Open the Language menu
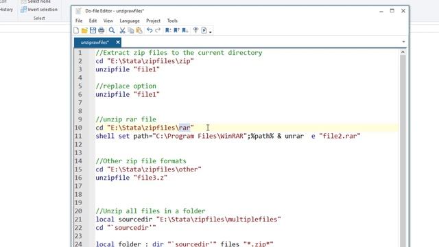 tap(130, 21)
